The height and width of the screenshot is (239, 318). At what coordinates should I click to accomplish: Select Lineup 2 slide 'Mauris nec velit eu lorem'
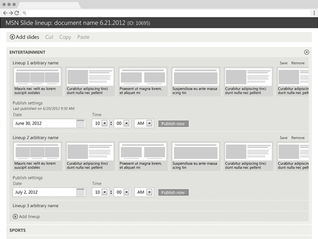[37, 156]
